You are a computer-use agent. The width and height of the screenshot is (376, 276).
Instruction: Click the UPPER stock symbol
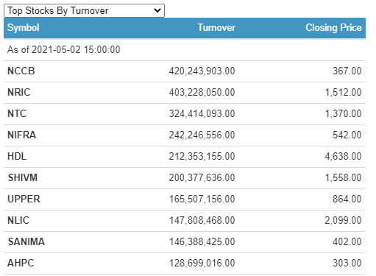[x=24, y=199]
